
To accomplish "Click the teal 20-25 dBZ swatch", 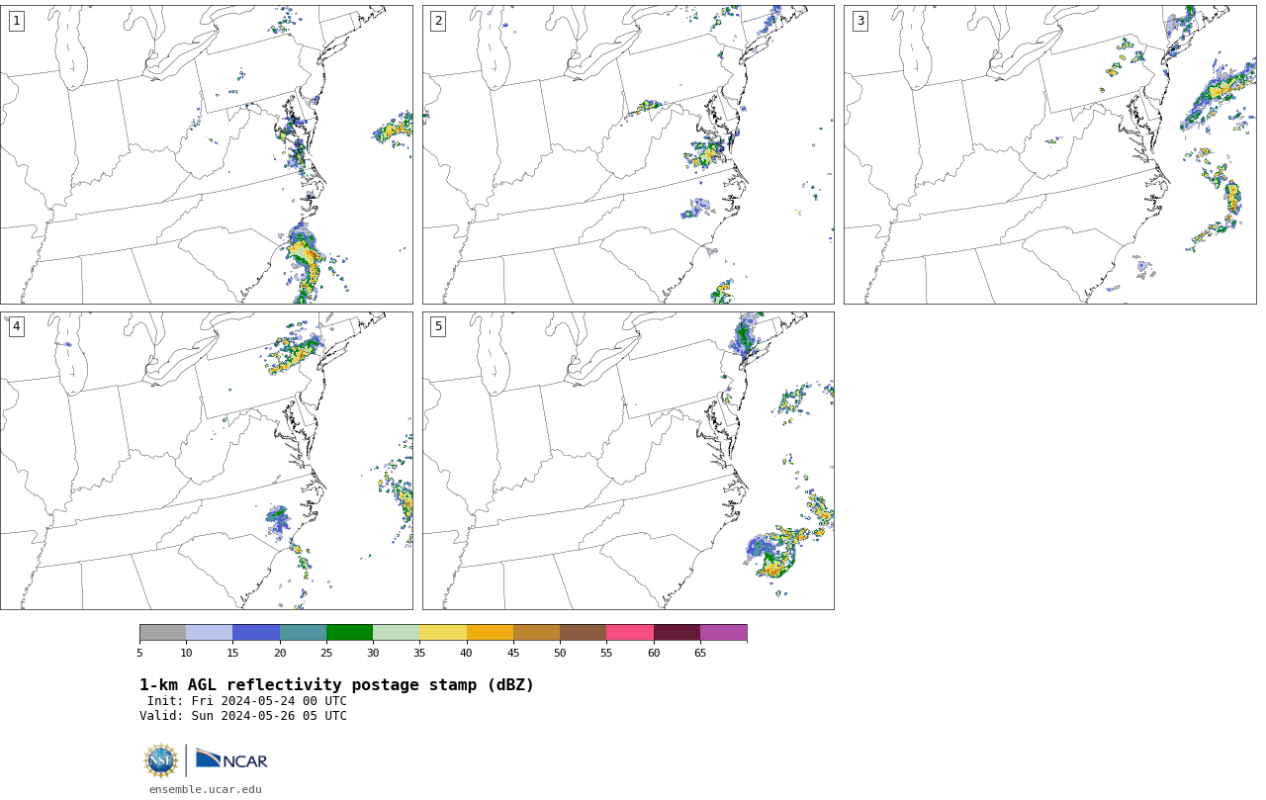I will [x=303, y=633].
